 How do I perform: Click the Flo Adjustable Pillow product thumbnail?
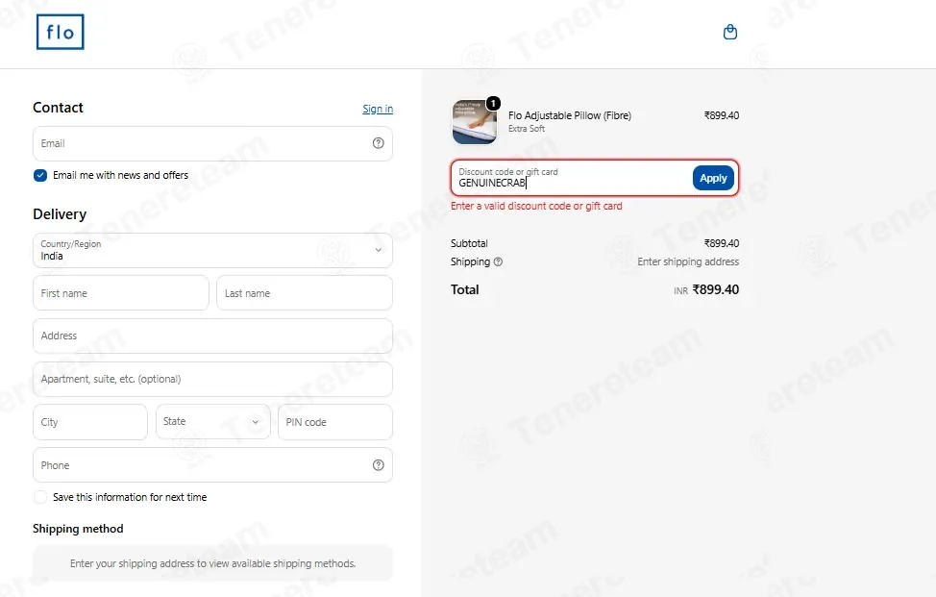click(x=475, y=122)
